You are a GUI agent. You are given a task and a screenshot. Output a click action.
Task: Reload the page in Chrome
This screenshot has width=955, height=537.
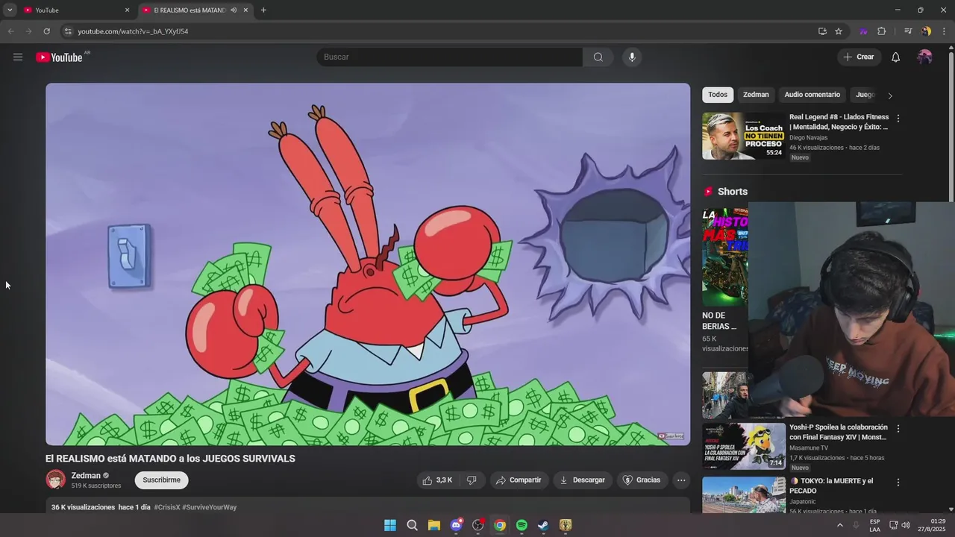(x=46, y=31)
